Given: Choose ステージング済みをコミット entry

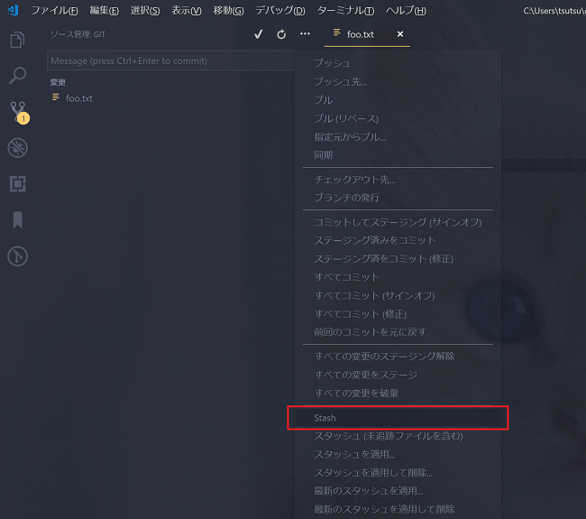Looking at the screenshot, I should (398, 240).
